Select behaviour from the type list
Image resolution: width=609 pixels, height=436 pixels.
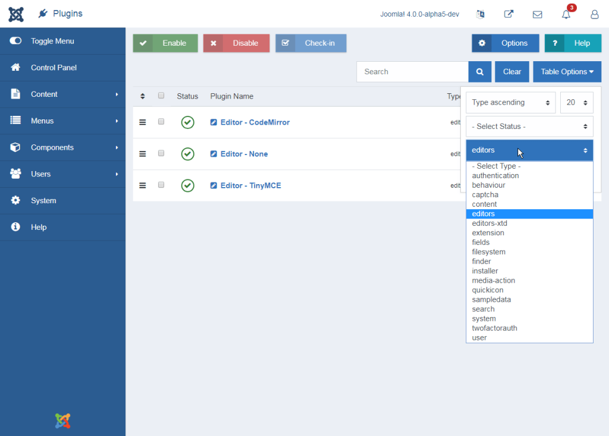point(529,185)
